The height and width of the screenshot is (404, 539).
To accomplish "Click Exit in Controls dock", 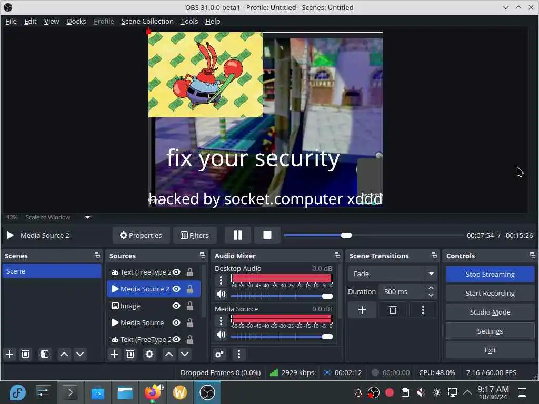I will point(490,350).
